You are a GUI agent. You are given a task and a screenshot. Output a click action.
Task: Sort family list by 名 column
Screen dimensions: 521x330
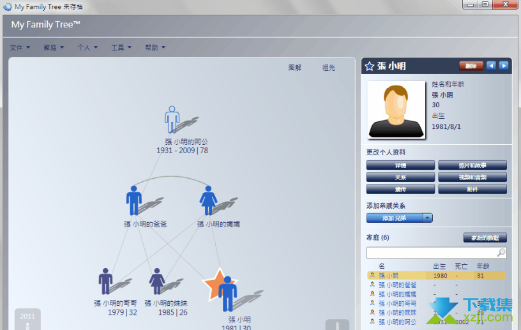point(381,266)
